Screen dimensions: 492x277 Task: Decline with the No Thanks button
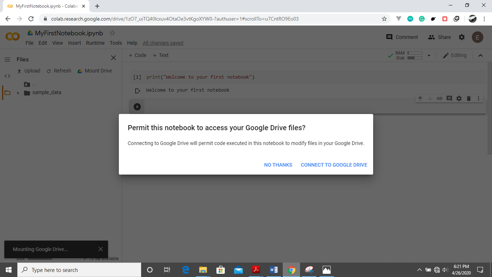[278, 165]
